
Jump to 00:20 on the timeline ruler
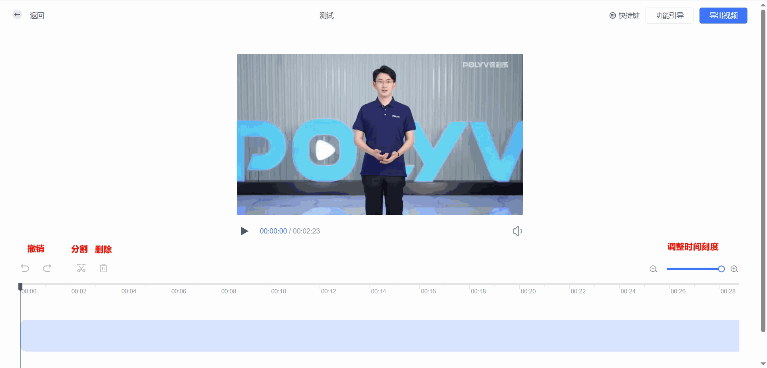(x=528, y=291)
